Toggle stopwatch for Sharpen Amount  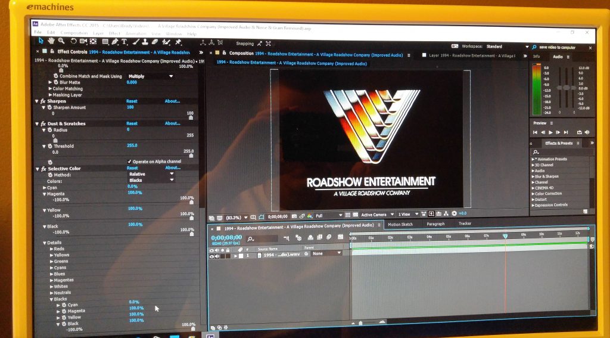pos(49,107)
